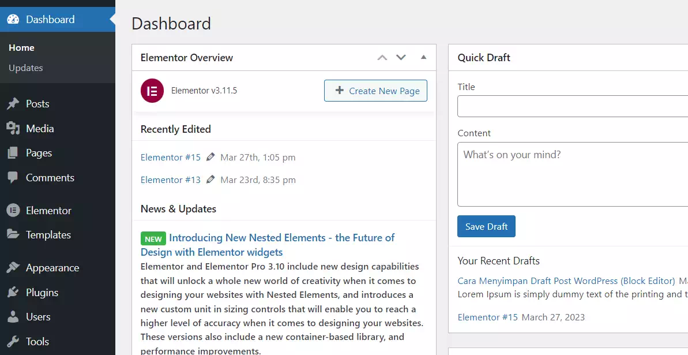This screenshot has height=355, width=688.
Task: Click the Pages stacked-sheets icon
Action: click(x=13, y=153)
